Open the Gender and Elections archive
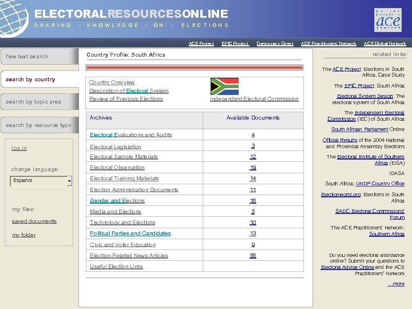 pyautogui.click(x=117, y=201)
